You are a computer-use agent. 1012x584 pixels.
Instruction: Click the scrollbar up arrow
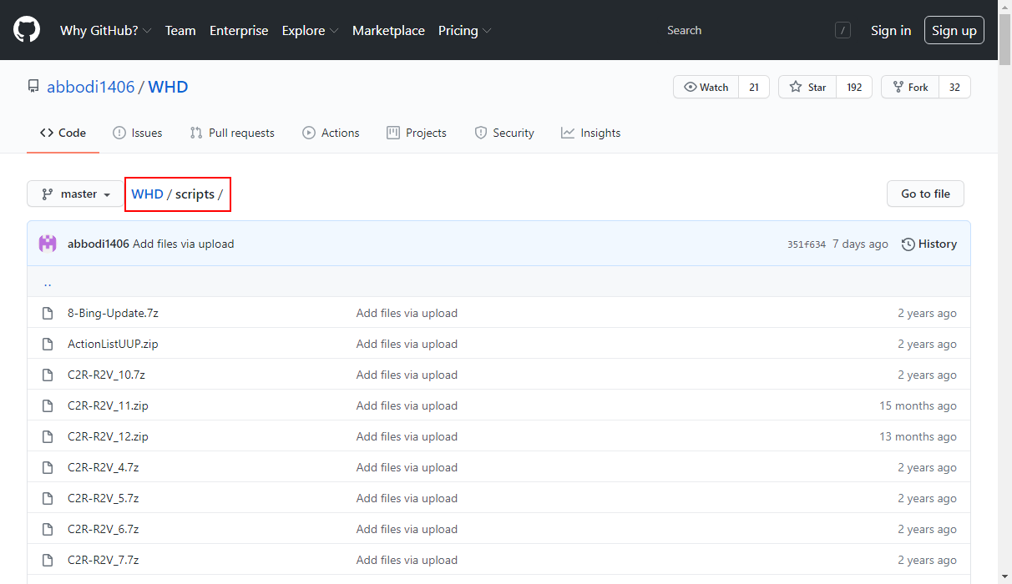point(1005,7)
